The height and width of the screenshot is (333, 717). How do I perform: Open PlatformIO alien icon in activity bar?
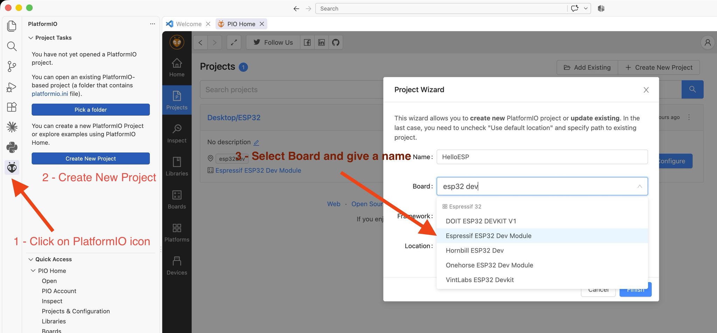click(x=12, y=168)
